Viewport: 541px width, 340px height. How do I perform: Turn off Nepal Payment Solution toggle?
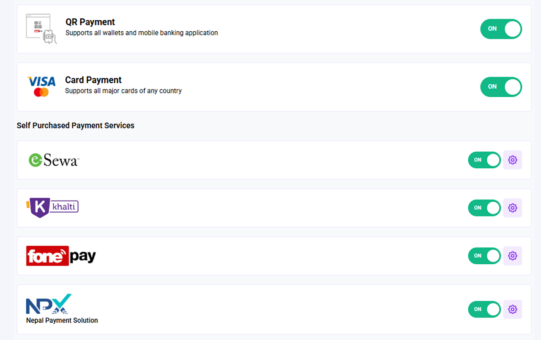tap(484, 309)
